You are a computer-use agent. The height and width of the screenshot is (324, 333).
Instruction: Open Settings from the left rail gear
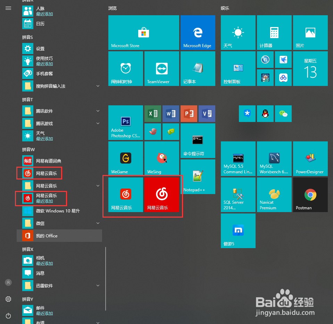[8, 299]
